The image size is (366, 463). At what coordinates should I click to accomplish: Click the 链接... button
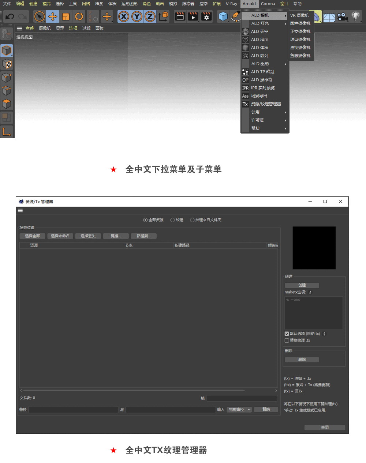116,236
